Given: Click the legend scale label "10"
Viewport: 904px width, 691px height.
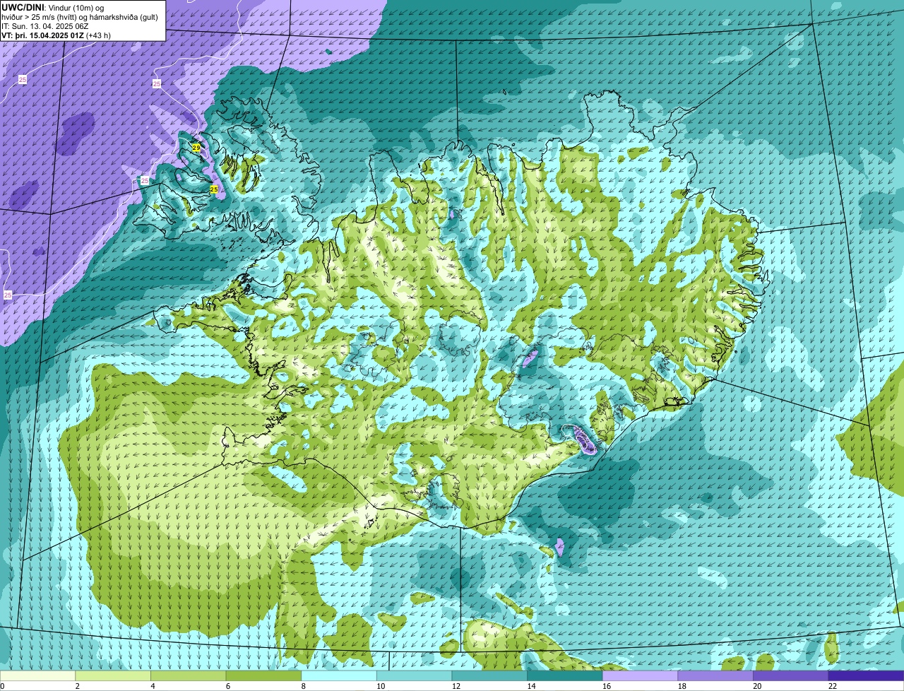Looking at the screenshot, I should (381, 686).
